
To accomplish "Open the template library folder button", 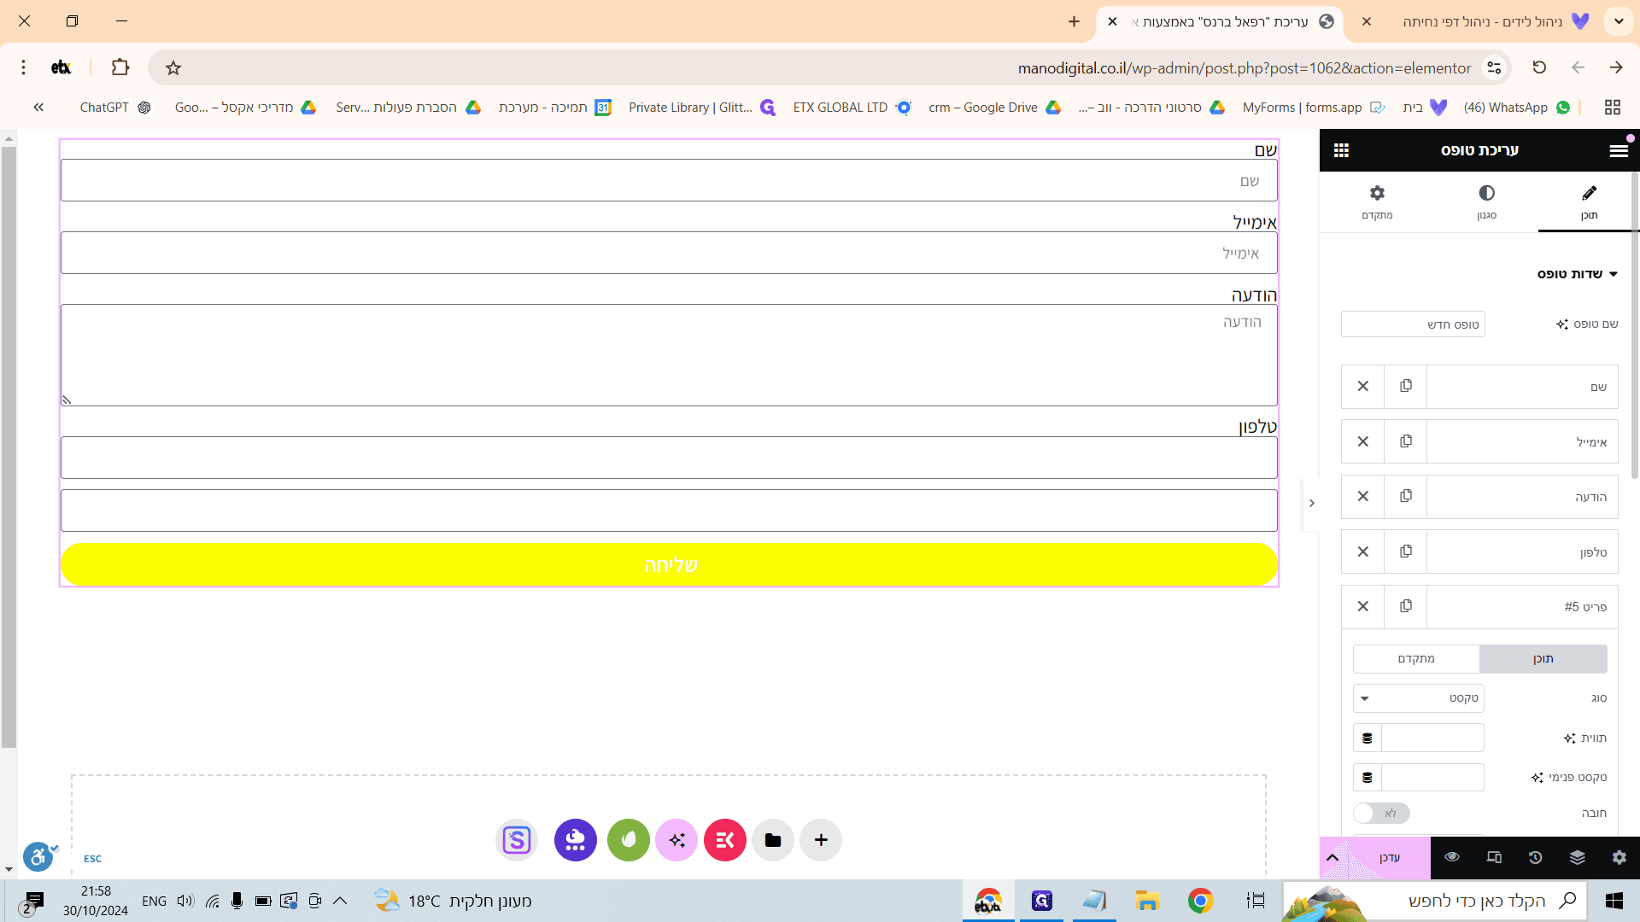I will point(773,841).
